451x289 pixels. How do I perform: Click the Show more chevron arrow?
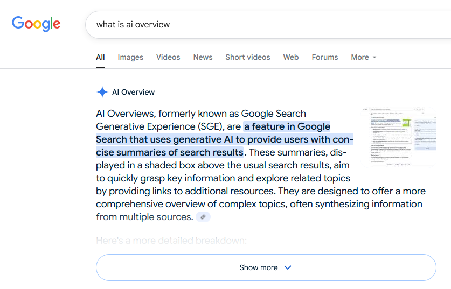tap(288, 267)
